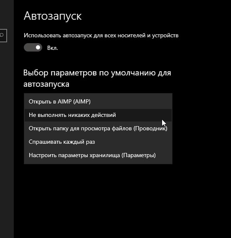Screen dimensions: 231x238
Task: Click the search magnifier in sidebar box
Action: click(x=2, y=35)
